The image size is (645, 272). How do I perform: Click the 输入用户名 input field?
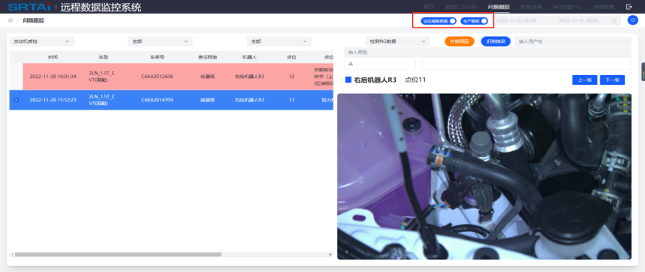573,41
